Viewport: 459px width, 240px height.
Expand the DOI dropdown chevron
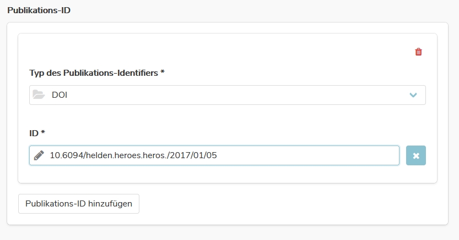coord(413,95)
